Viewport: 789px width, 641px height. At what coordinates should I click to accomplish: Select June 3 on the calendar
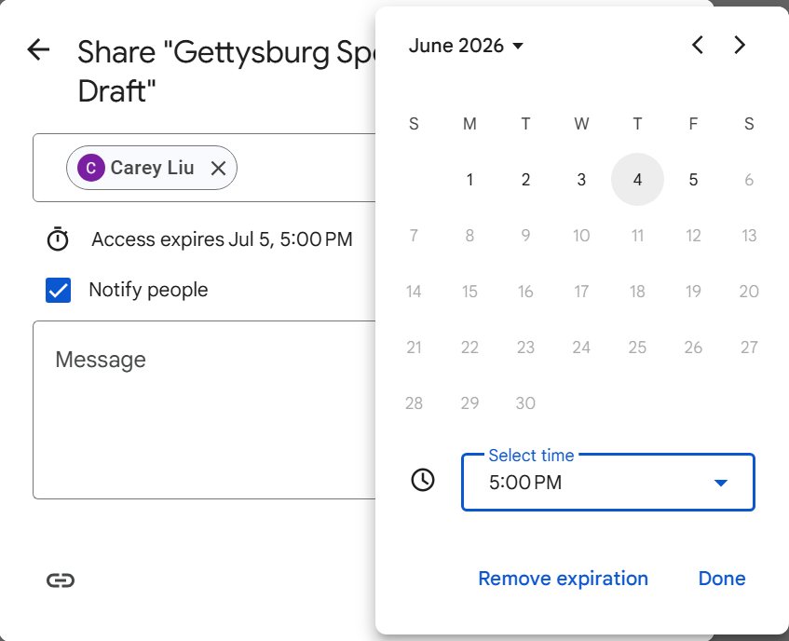[581, 179]
